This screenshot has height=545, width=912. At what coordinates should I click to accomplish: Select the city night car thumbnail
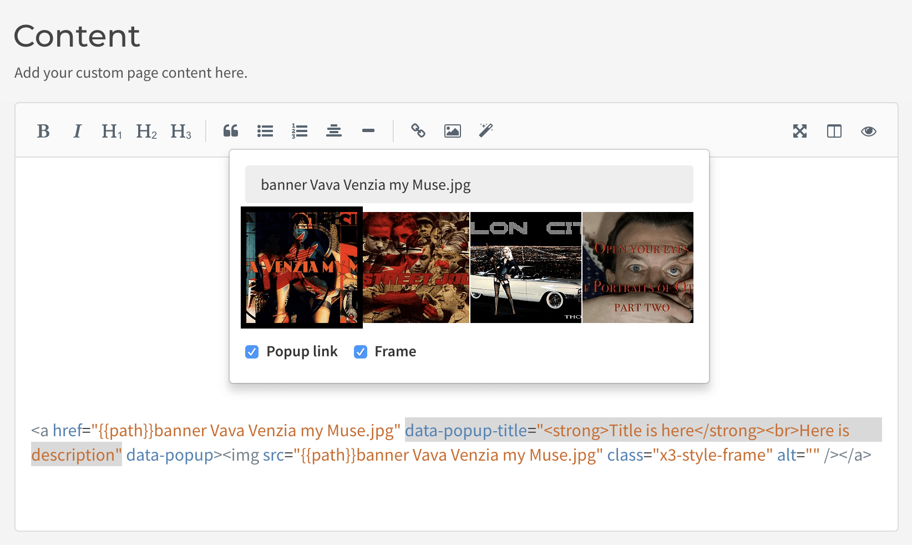click(x=526, y=268)
